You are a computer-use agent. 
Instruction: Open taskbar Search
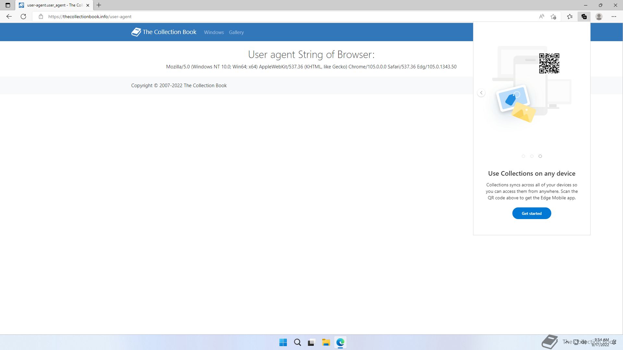(297, 343)
